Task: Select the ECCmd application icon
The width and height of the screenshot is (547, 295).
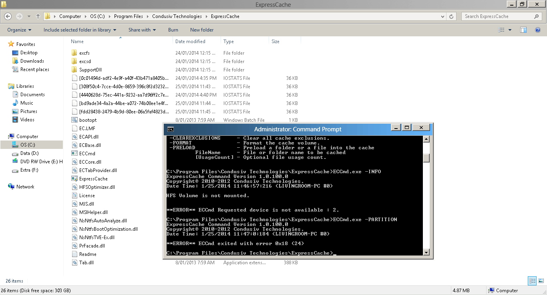Action: point(74,154)
